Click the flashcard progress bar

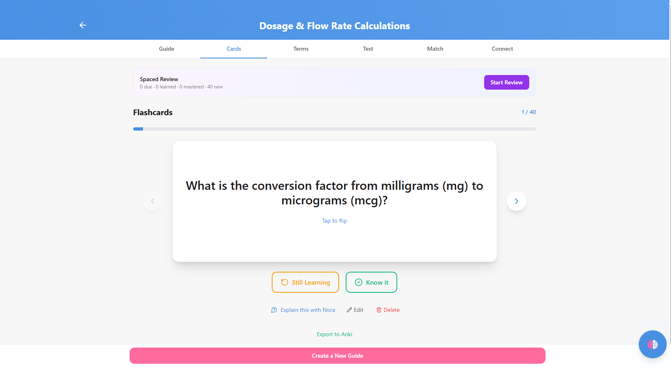click(x=334, y=129)
